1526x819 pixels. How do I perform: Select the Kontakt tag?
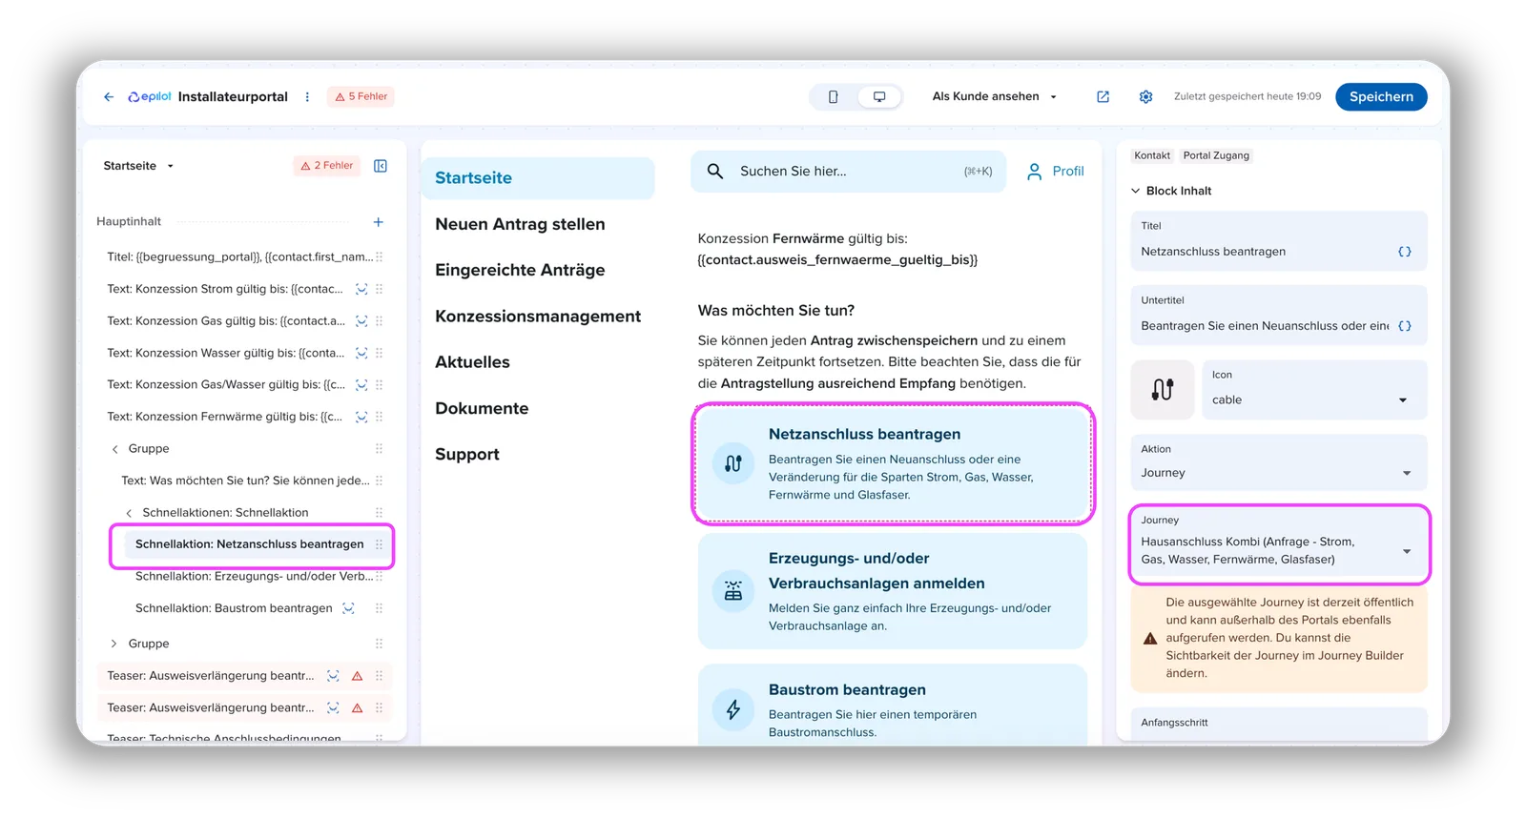pyautogui.click(x=1152, y=155)
